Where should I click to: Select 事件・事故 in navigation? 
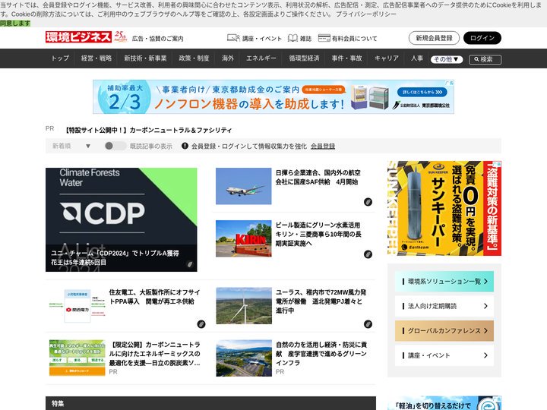[x=346, y=58]
